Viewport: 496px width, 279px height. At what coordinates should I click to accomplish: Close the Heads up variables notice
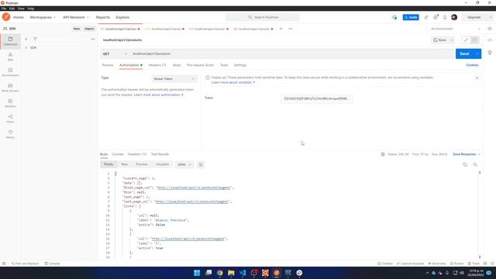tap(477, 78)
